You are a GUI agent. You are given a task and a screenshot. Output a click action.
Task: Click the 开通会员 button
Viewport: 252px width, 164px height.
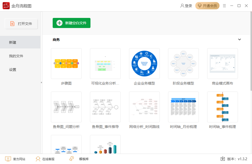[207, 5]
